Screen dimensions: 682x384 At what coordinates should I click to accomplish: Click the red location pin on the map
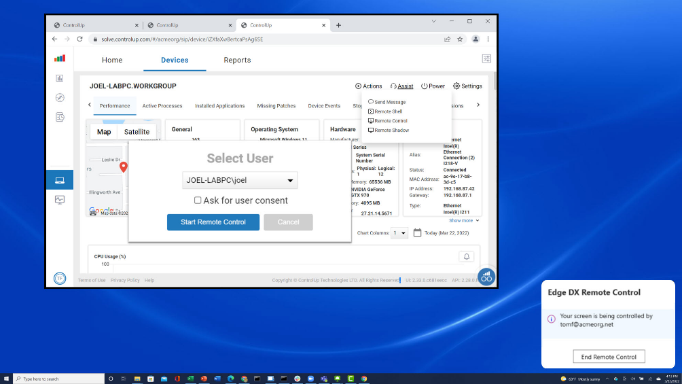(x=124, y=167)
